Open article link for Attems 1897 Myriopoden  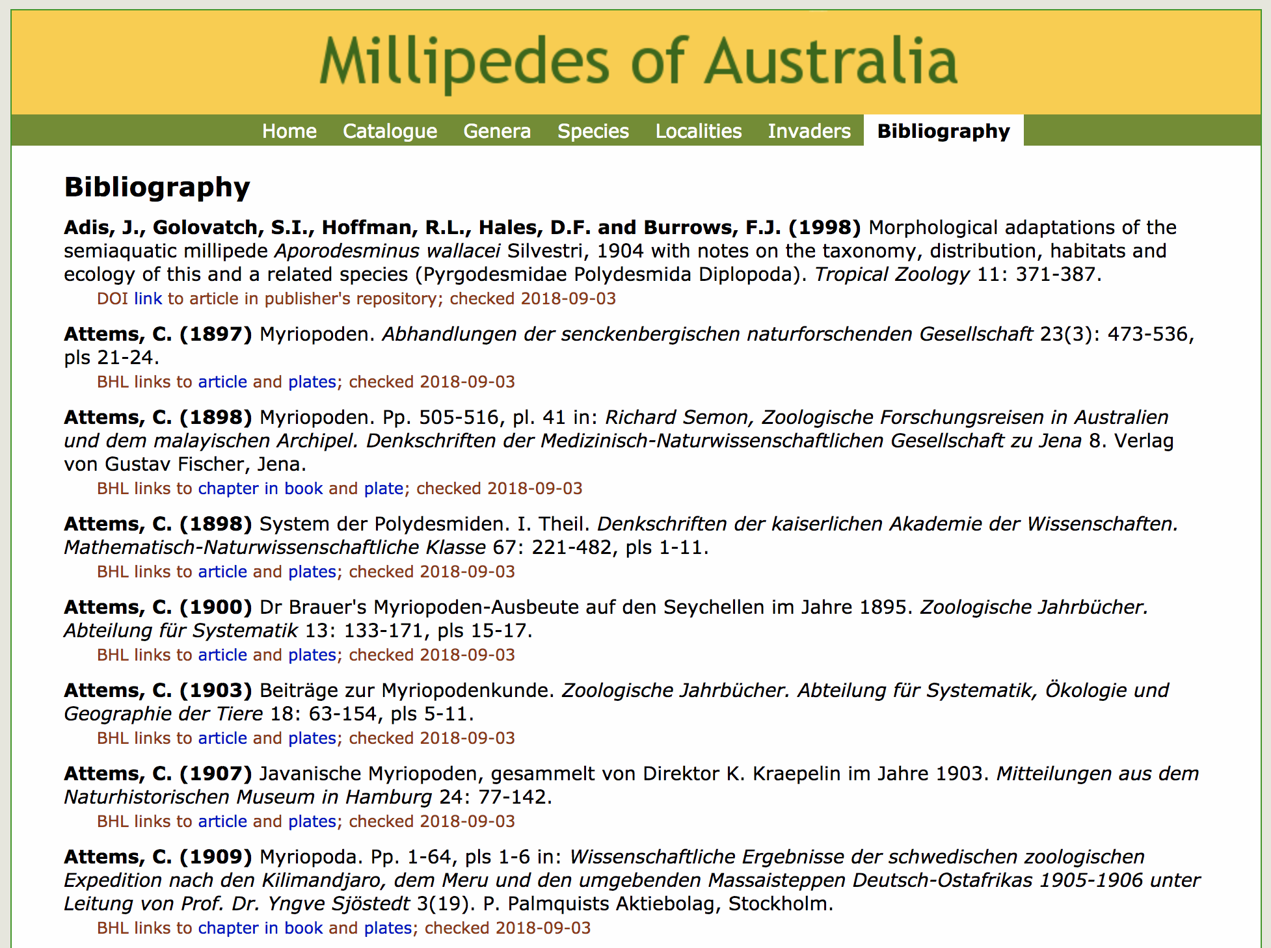pyautogui.click(x=222, y=382)
